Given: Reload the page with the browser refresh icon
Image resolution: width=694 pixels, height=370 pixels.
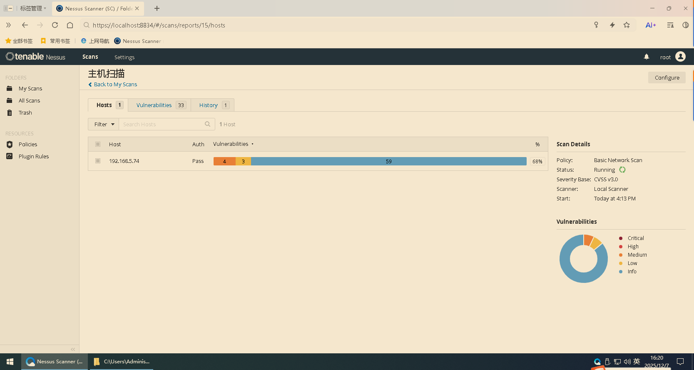Looking at the screenshot, I should coord(55,25).
